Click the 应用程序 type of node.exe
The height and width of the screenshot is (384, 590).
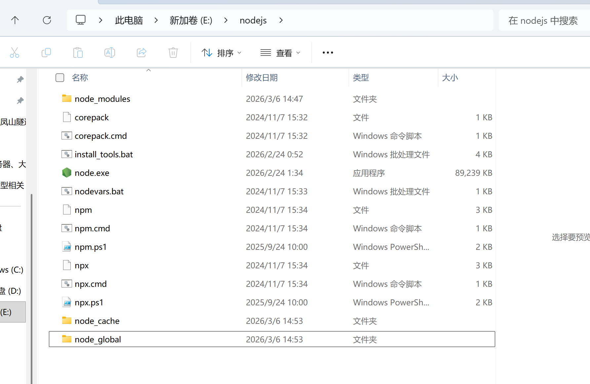[369, 173]
